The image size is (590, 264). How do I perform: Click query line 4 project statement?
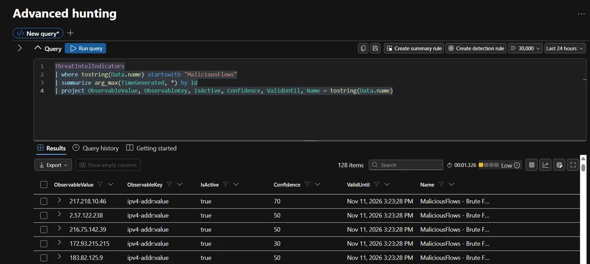coord(224,91)
